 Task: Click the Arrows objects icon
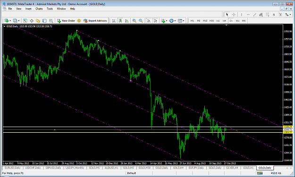(287, 15)
